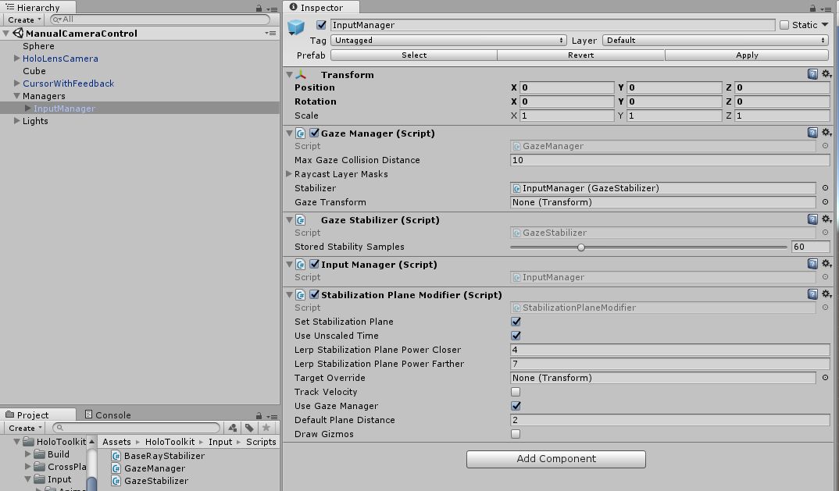Image resolution: width=839 pixels, height=491 pixels.
Task: Toggle the Static checkbox
Action: click(x=784, y=25)
